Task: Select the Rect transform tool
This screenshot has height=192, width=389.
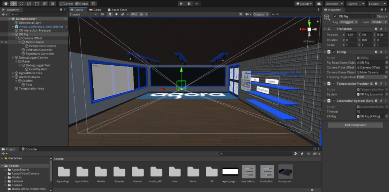Action: click(x=37, y=4)
